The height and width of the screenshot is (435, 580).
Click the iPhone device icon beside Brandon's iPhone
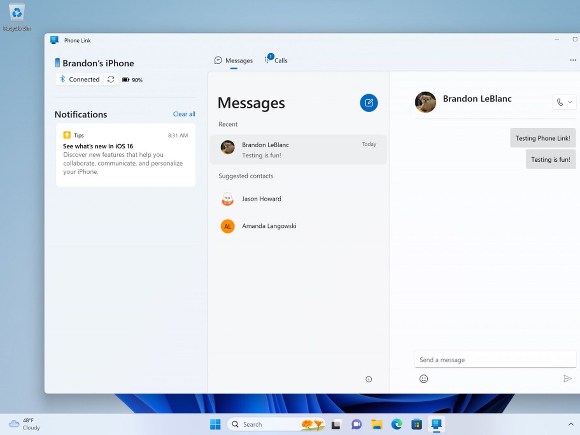[57, 63]
